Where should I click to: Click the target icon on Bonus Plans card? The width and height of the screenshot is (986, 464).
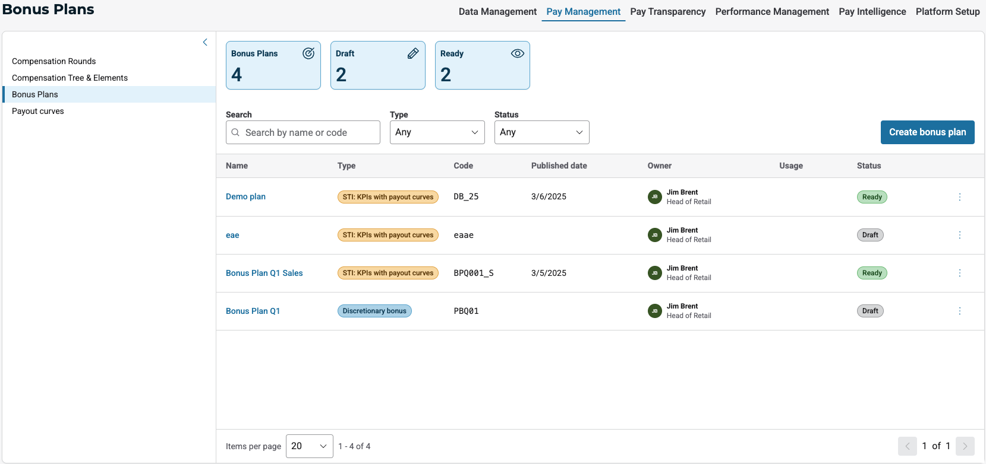[308, 53]
